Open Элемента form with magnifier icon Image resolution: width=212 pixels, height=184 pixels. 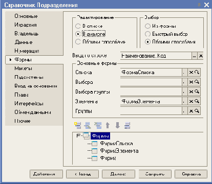point(197,101)
